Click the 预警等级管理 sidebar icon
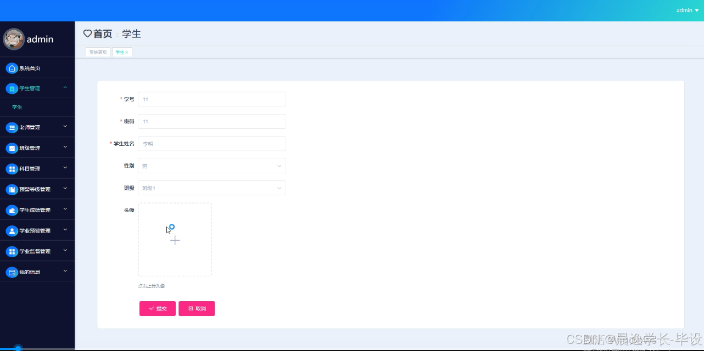Image resolution: width=704 pixels, height=351 pixels. [x=12, y=190]
